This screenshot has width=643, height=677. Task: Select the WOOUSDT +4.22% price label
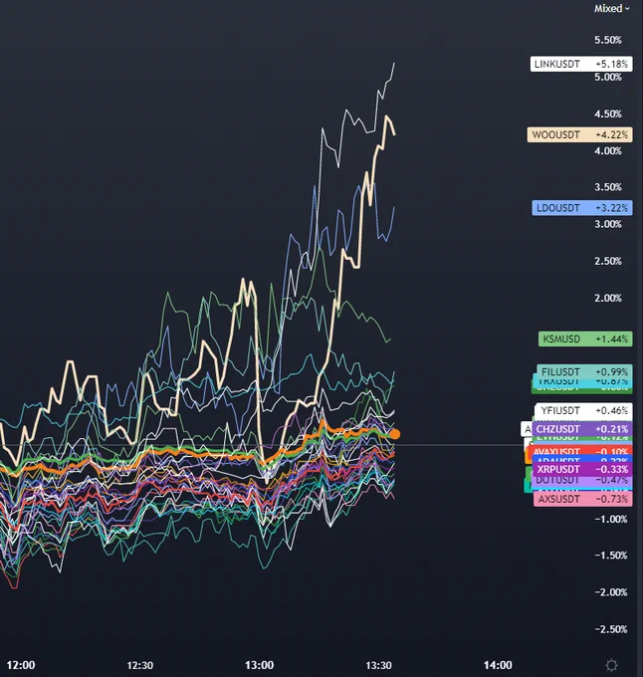pos(580,134)
